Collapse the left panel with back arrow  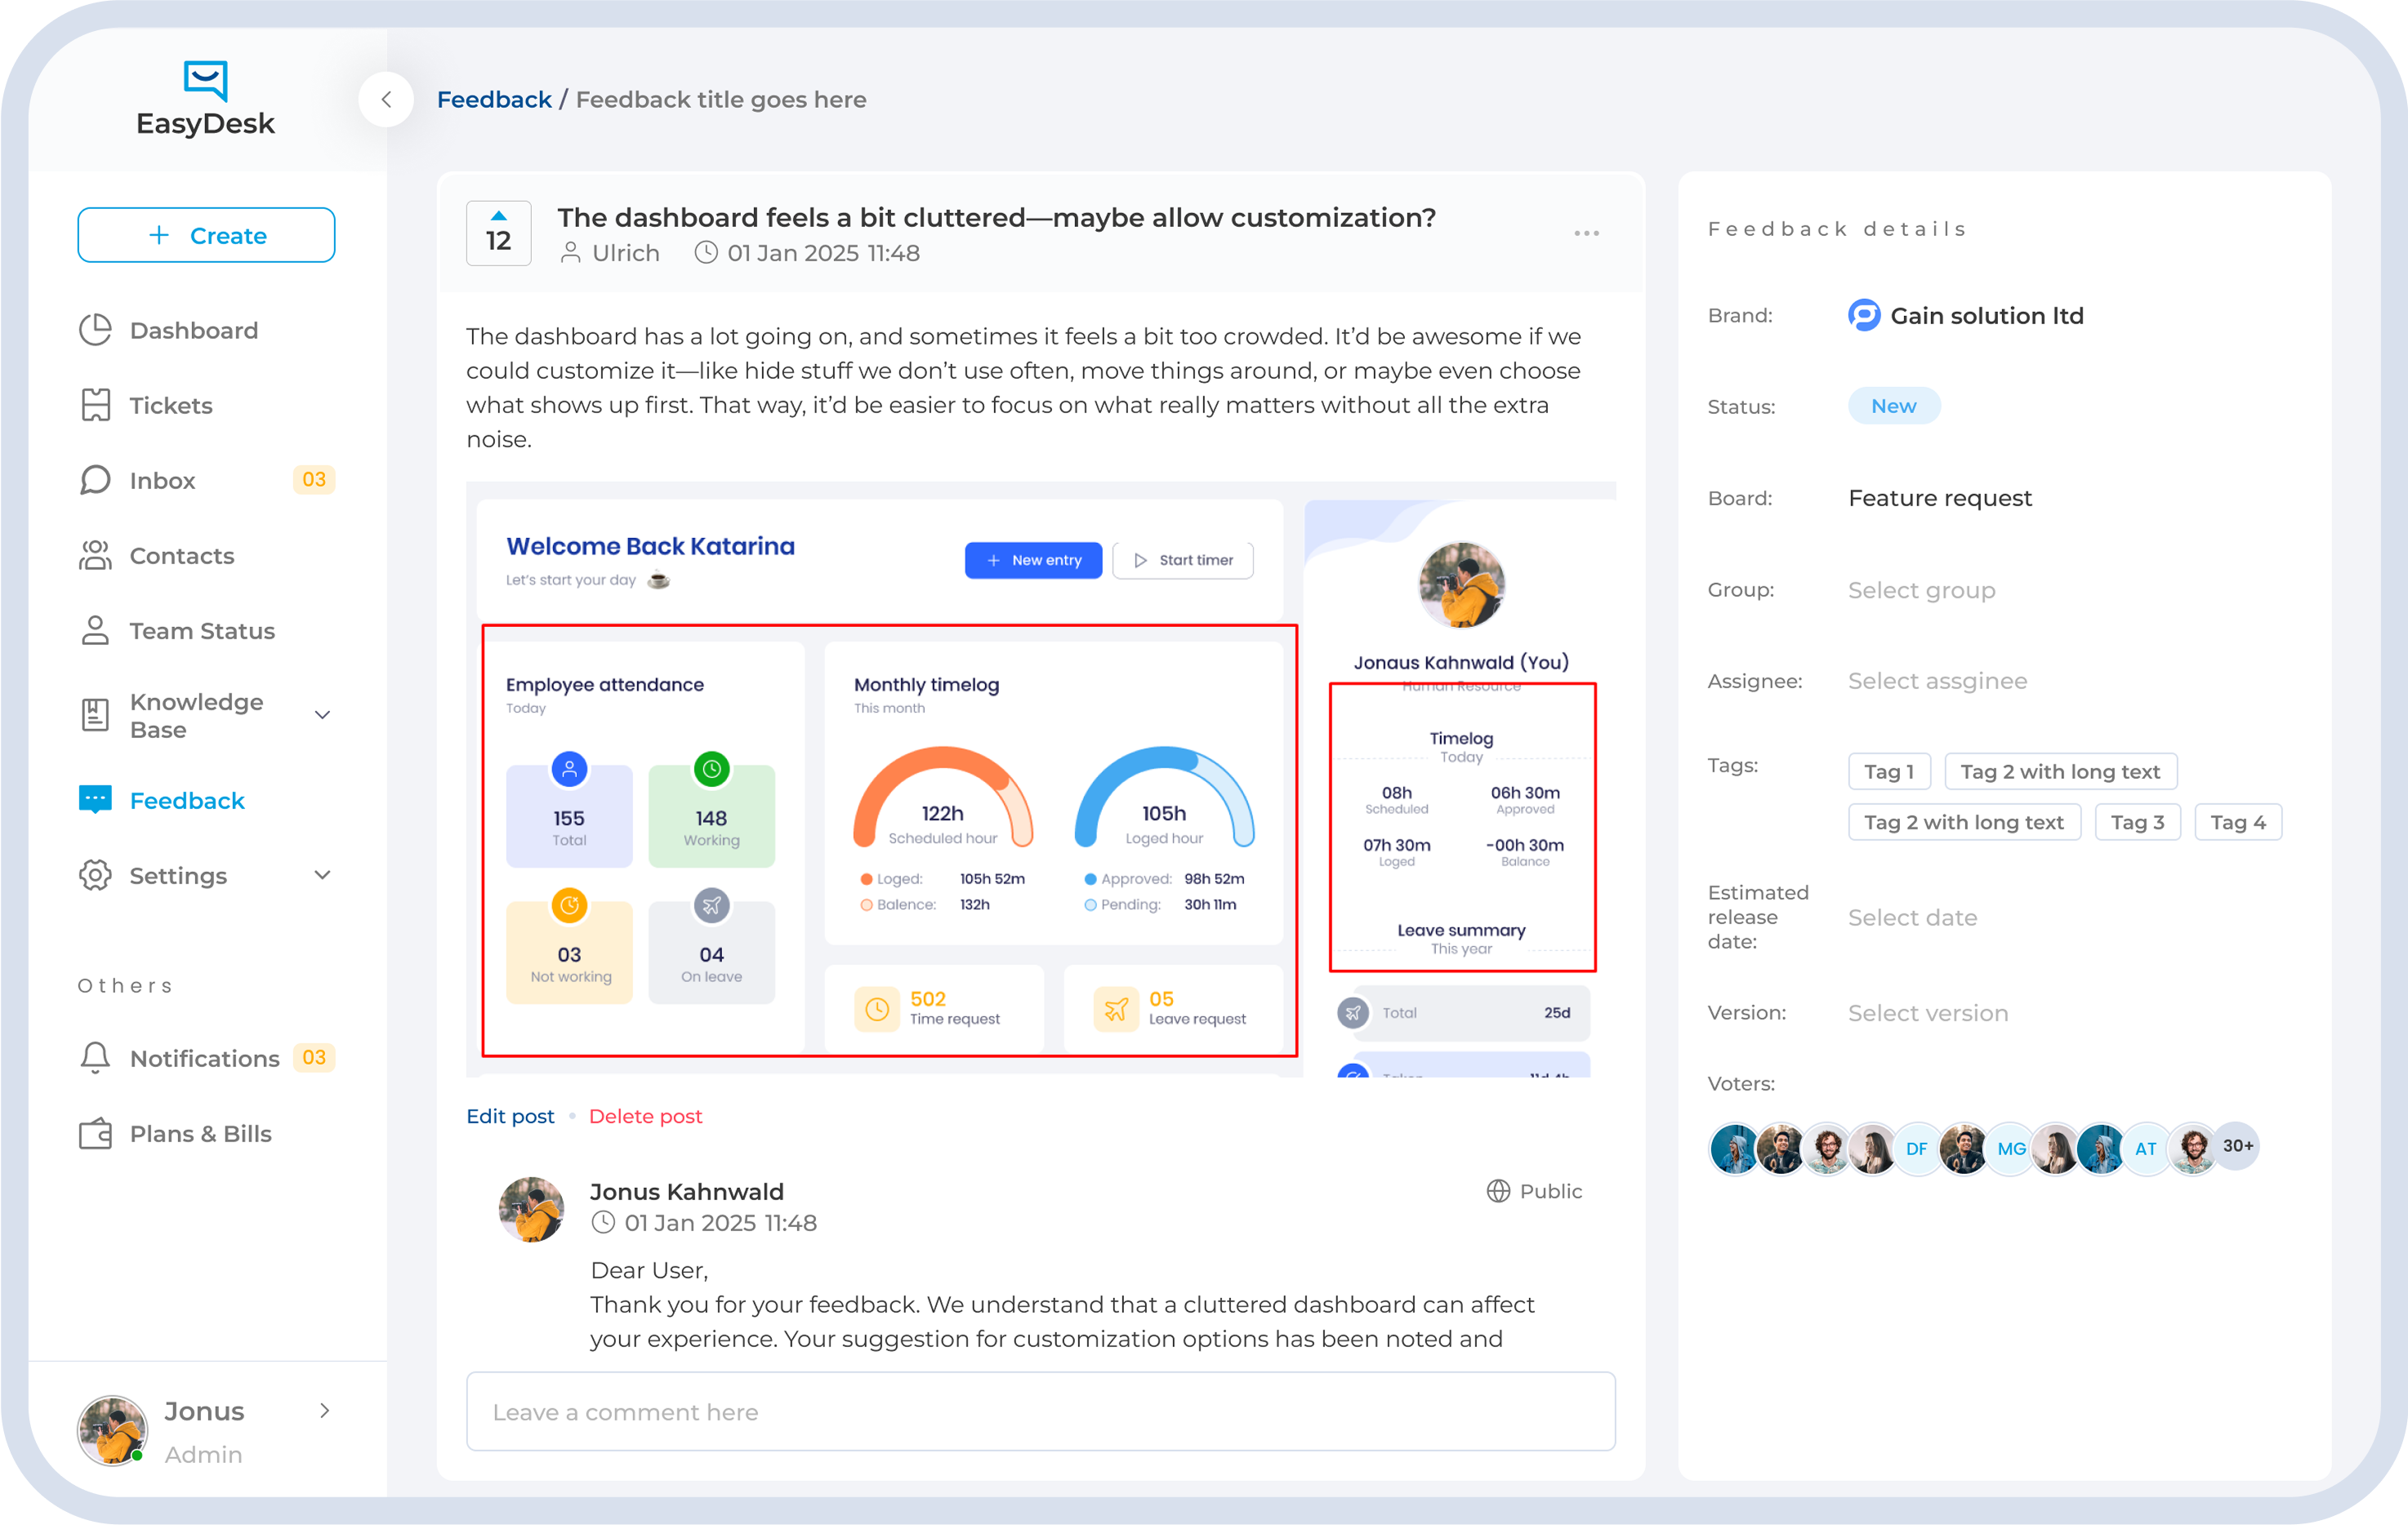coord(387,99)
